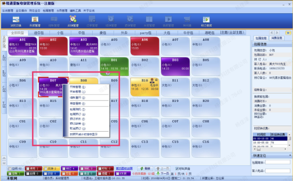293x181 pixels.
Task: Click room grid scroll up arrow
Action: click(x=4, y=158)
